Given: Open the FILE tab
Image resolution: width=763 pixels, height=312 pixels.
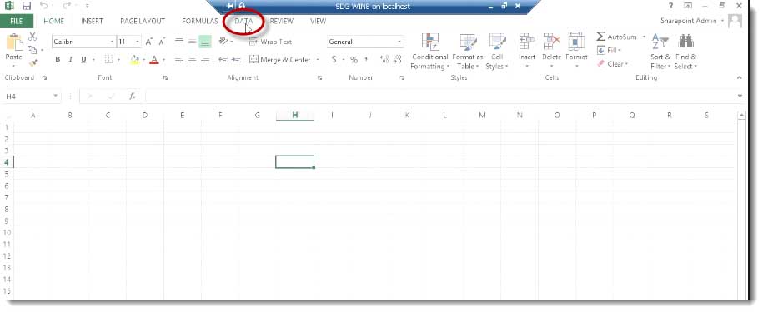Looking at the screenshot, I should tap(17, 21).
